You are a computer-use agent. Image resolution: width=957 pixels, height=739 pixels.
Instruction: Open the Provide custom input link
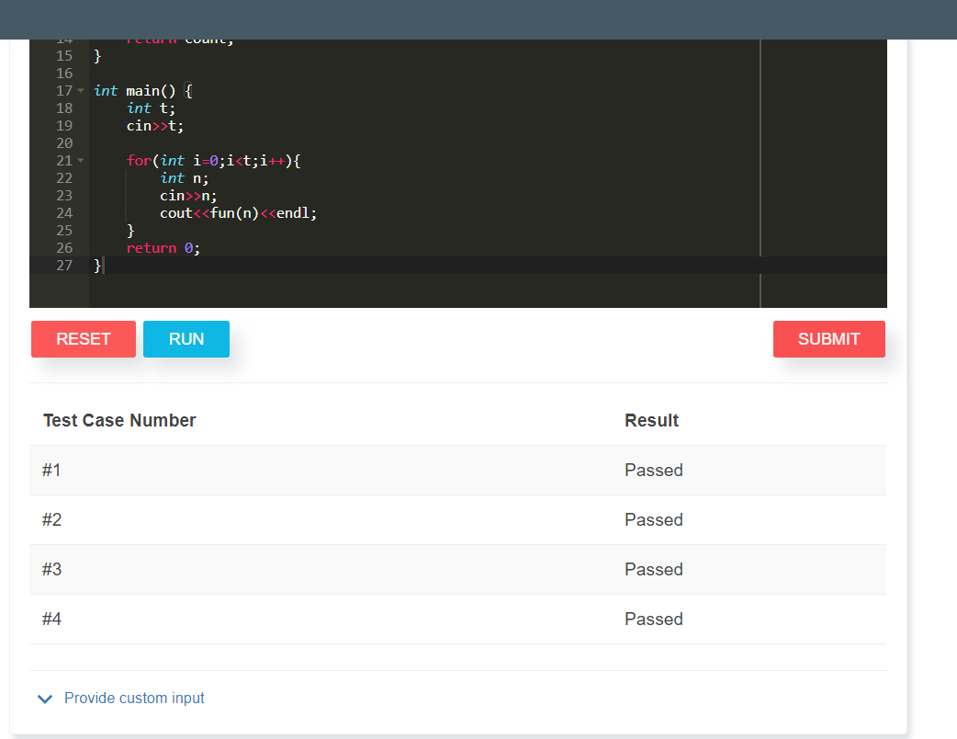pyautogui.click(x=134, y=699)
